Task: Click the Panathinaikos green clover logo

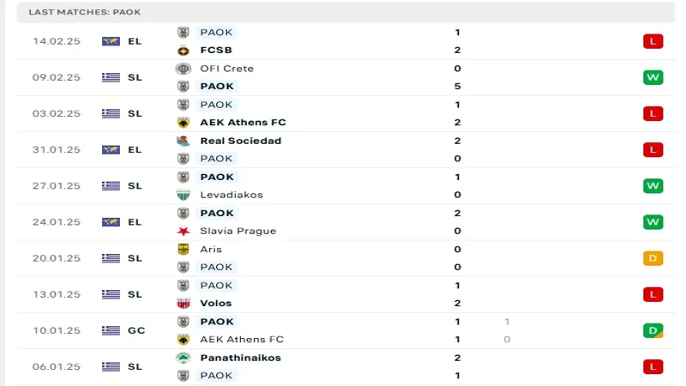Action: coord(183,358)
